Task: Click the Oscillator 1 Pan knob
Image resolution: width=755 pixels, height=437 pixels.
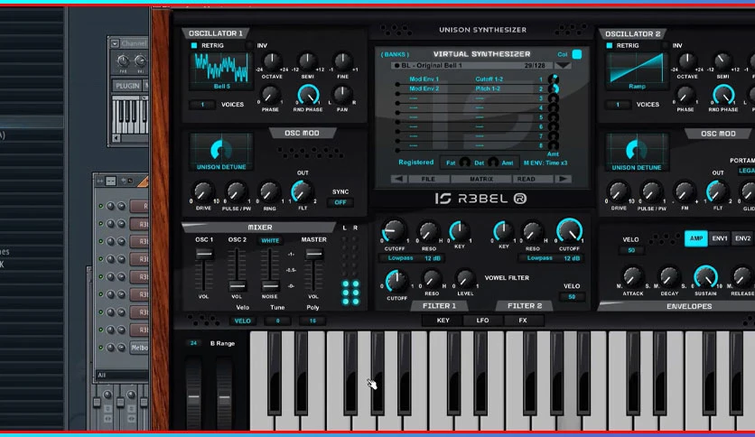Action: (x=342, y=96)
